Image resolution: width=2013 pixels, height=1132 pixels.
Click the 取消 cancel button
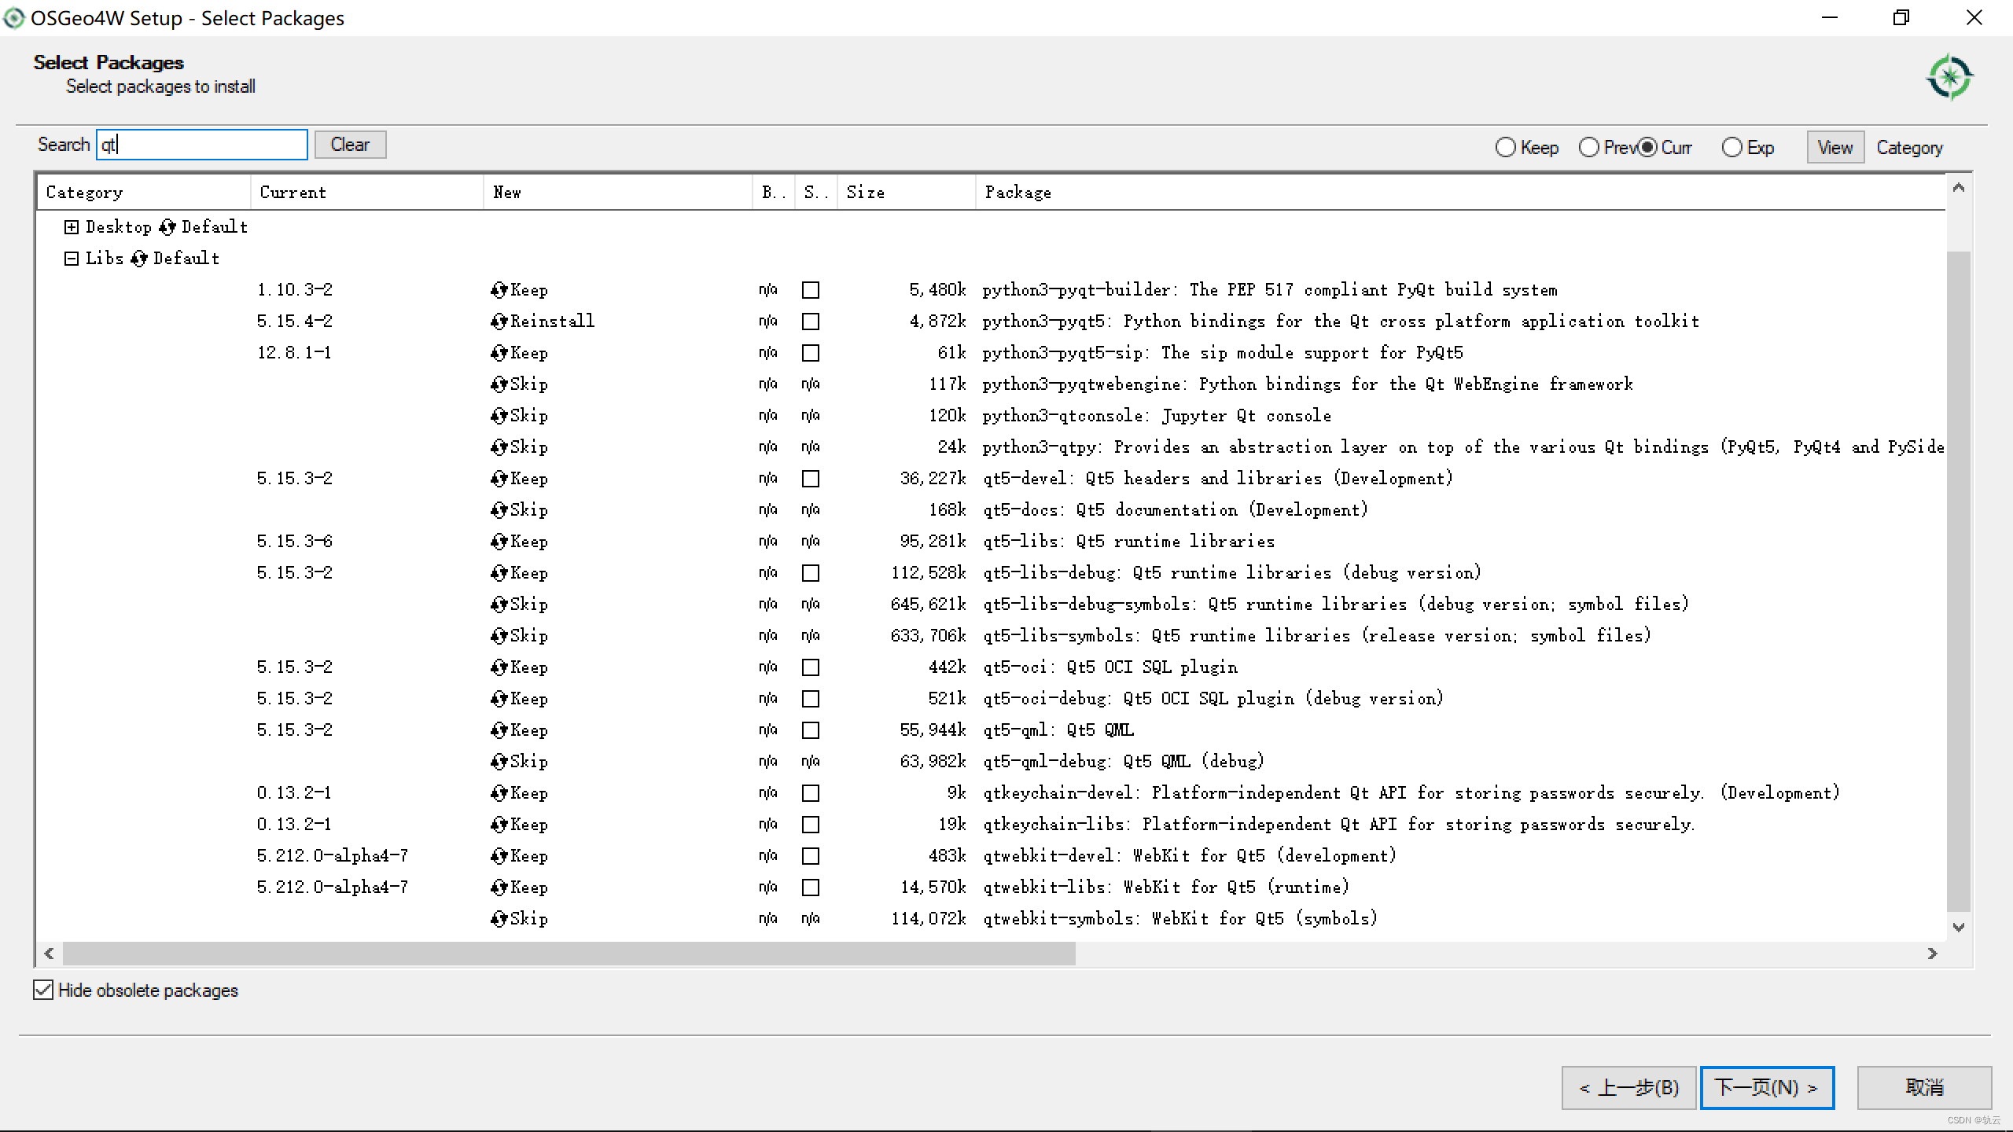(x=1924, y=1088)
